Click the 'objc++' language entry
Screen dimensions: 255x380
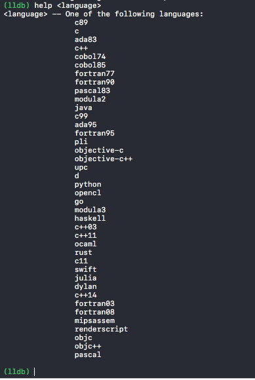click(88, 347)
